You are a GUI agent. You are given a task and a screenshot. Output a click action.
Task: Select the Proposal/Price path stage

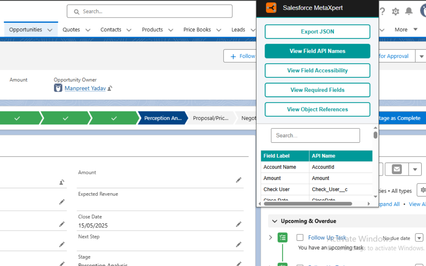coord(210,118)
